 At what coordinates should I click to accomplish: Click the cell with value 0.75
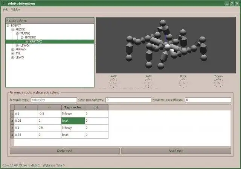click(x=26, y=135)
